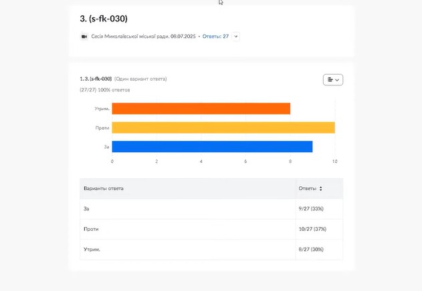Click the Варианты ответа column header
422x291 pixels.
[x=104, y=189]
